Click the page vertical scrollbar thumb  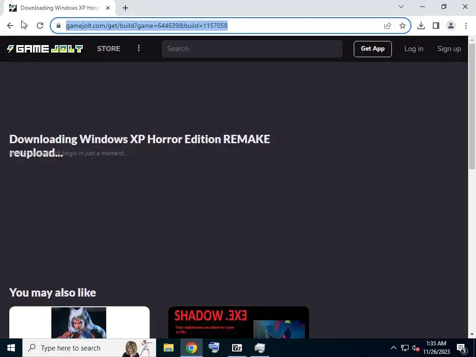(x=472, y=106)
